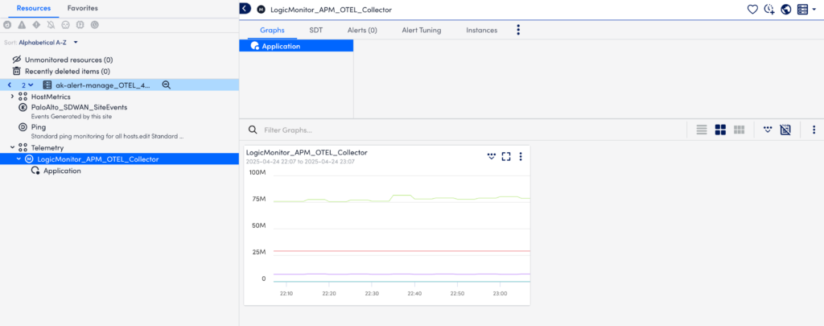Click the PaloAlto_SDWAN_SiteEvents E icon
Screen dimensions: 824x326
point(23,107)
